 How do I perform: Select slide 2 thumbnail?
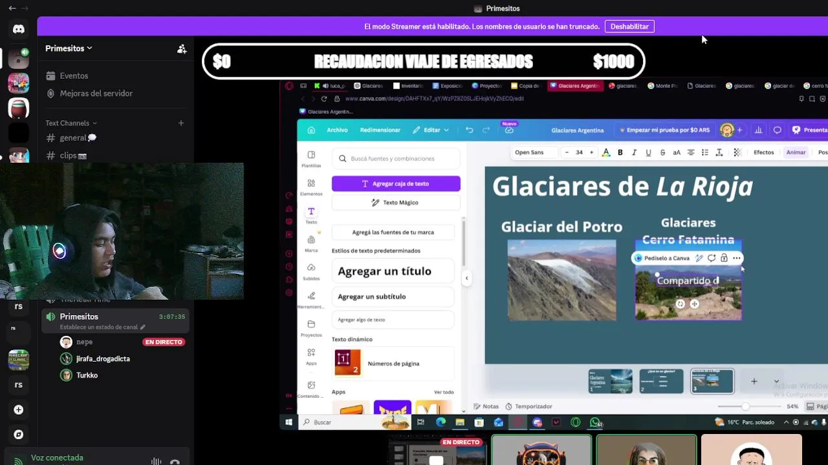pyautogui.click(x=661, y=381)
